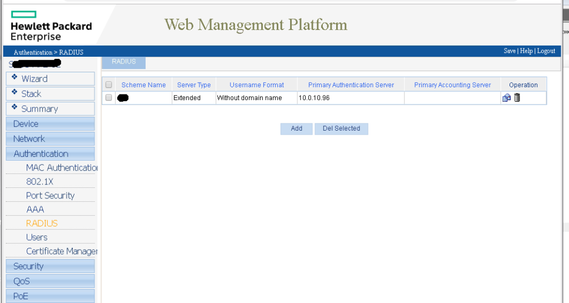Click the Del Selected button

click(341, 128)
